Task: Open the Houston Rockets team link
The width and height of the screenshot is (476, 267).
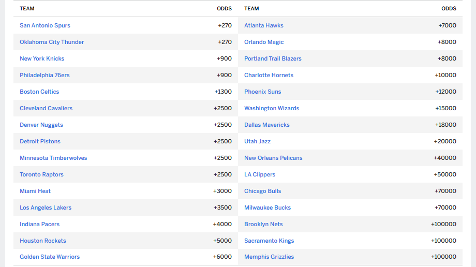Action: pyautogui.click(x=43, y=241)
